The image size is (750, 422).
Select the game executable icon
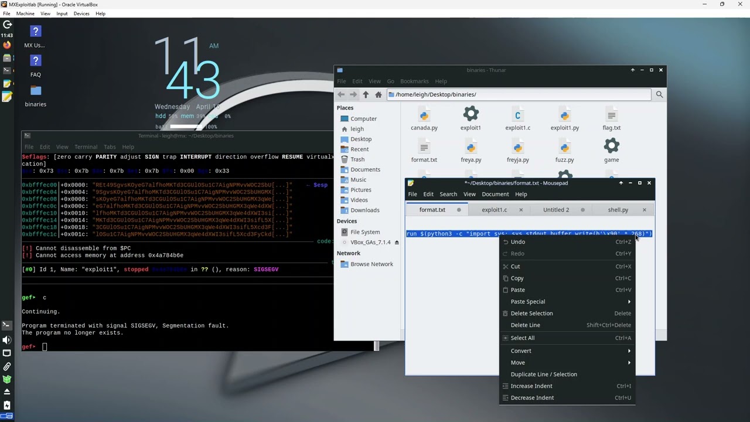coord(611,151)
